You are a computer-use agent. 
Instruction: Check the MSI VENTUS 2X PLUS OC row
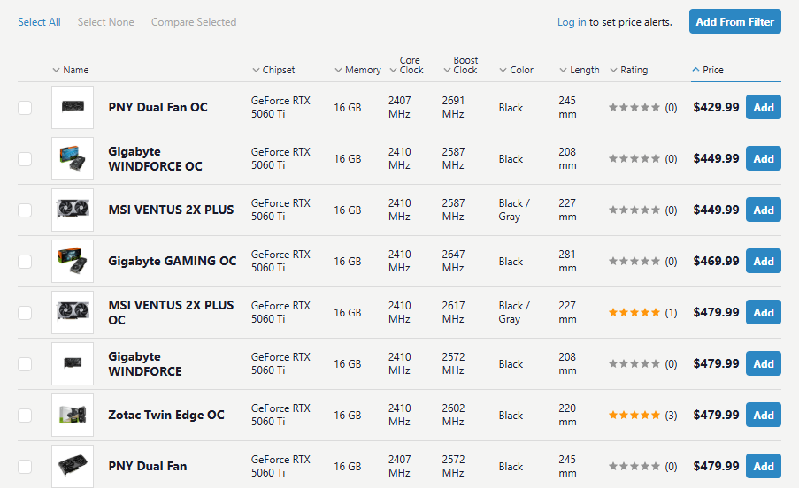[x=25, y=313]
